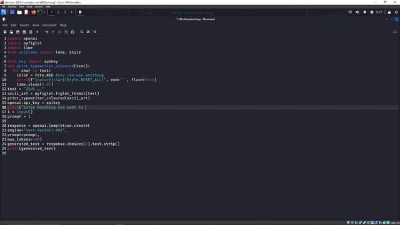
Task: Click on 'engine="text-davinci-003",' line
Action: 37,131
